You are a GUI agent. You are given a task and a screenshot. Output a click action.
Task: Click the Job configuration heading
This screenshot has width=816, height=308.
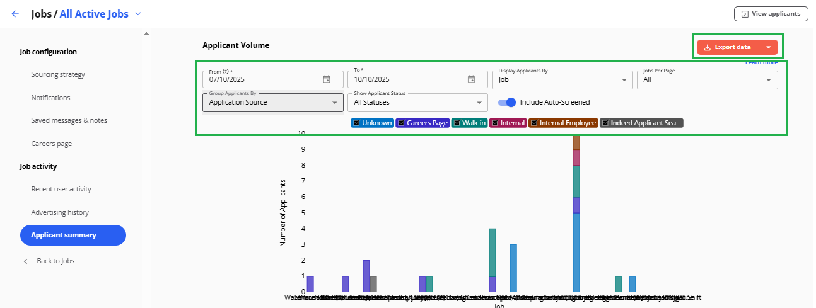pos(49,52)
